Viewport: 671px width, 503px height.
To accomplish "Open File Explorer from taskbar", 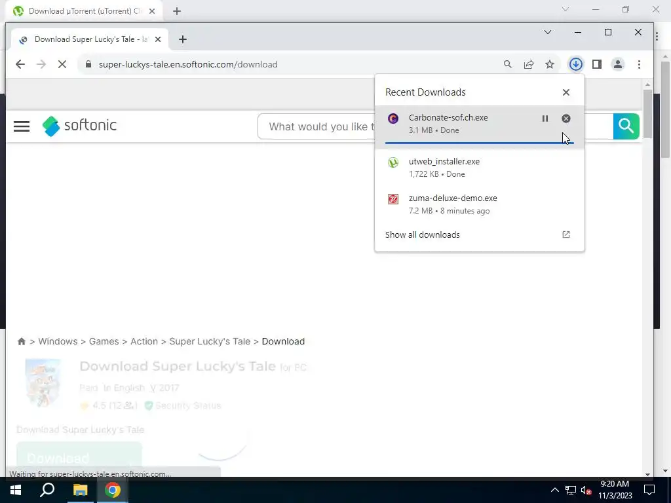I will pyautogui.click(x=80, y=490).
